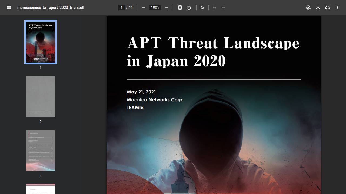The height and width of the screenshot is (194, 346).
Task: Select page 1 thumbnail
Action: [41, 42]
